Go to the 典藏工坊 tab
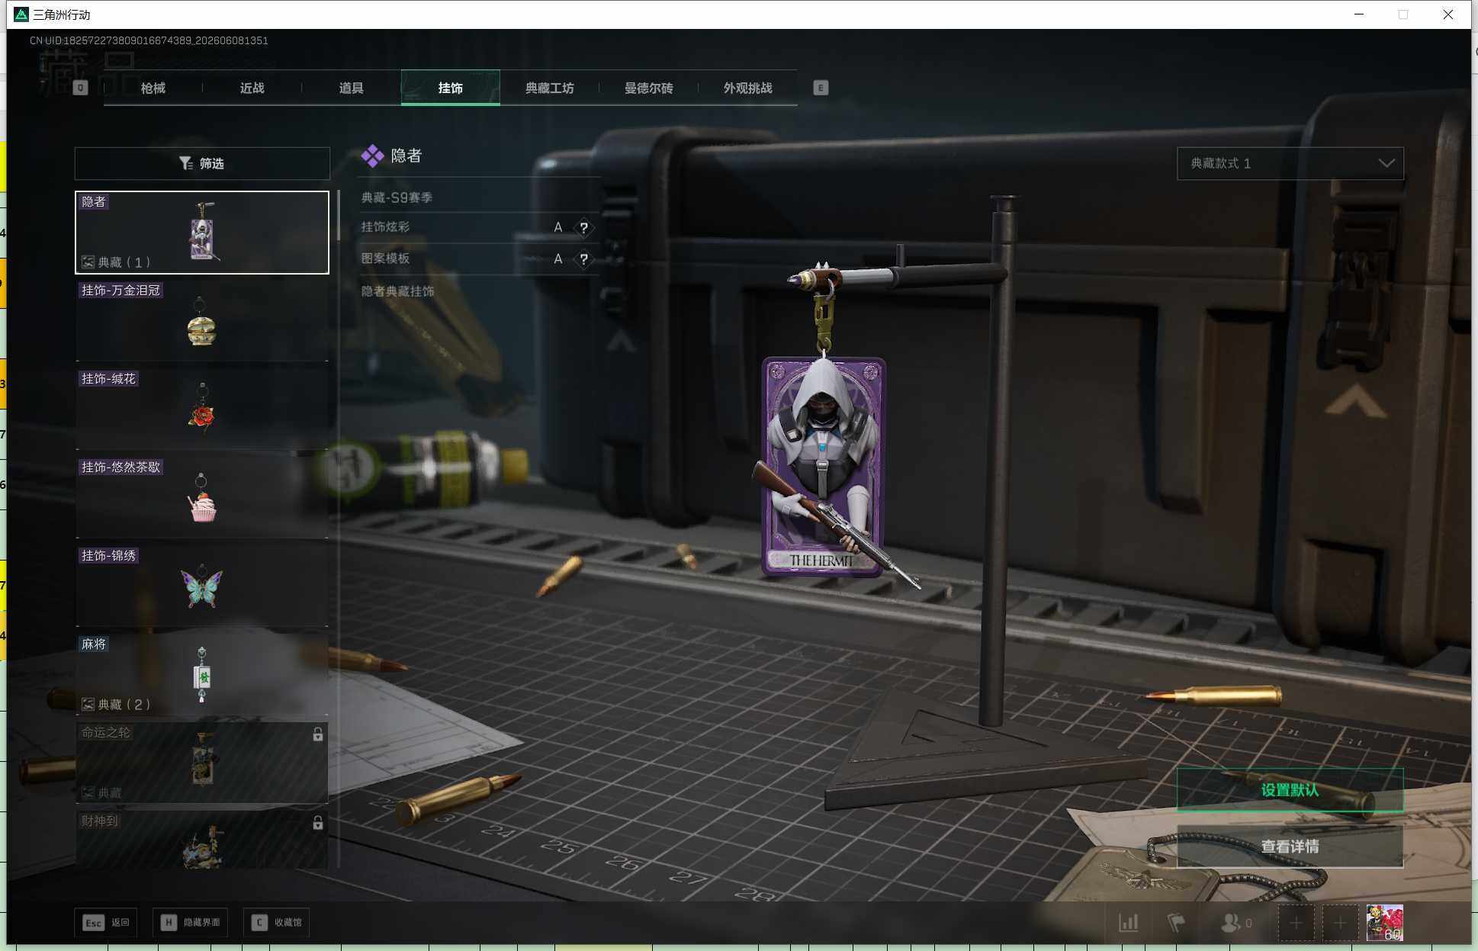Image resolution: width=1478 pixels, height=951 pixels. (x=549, y=88)
